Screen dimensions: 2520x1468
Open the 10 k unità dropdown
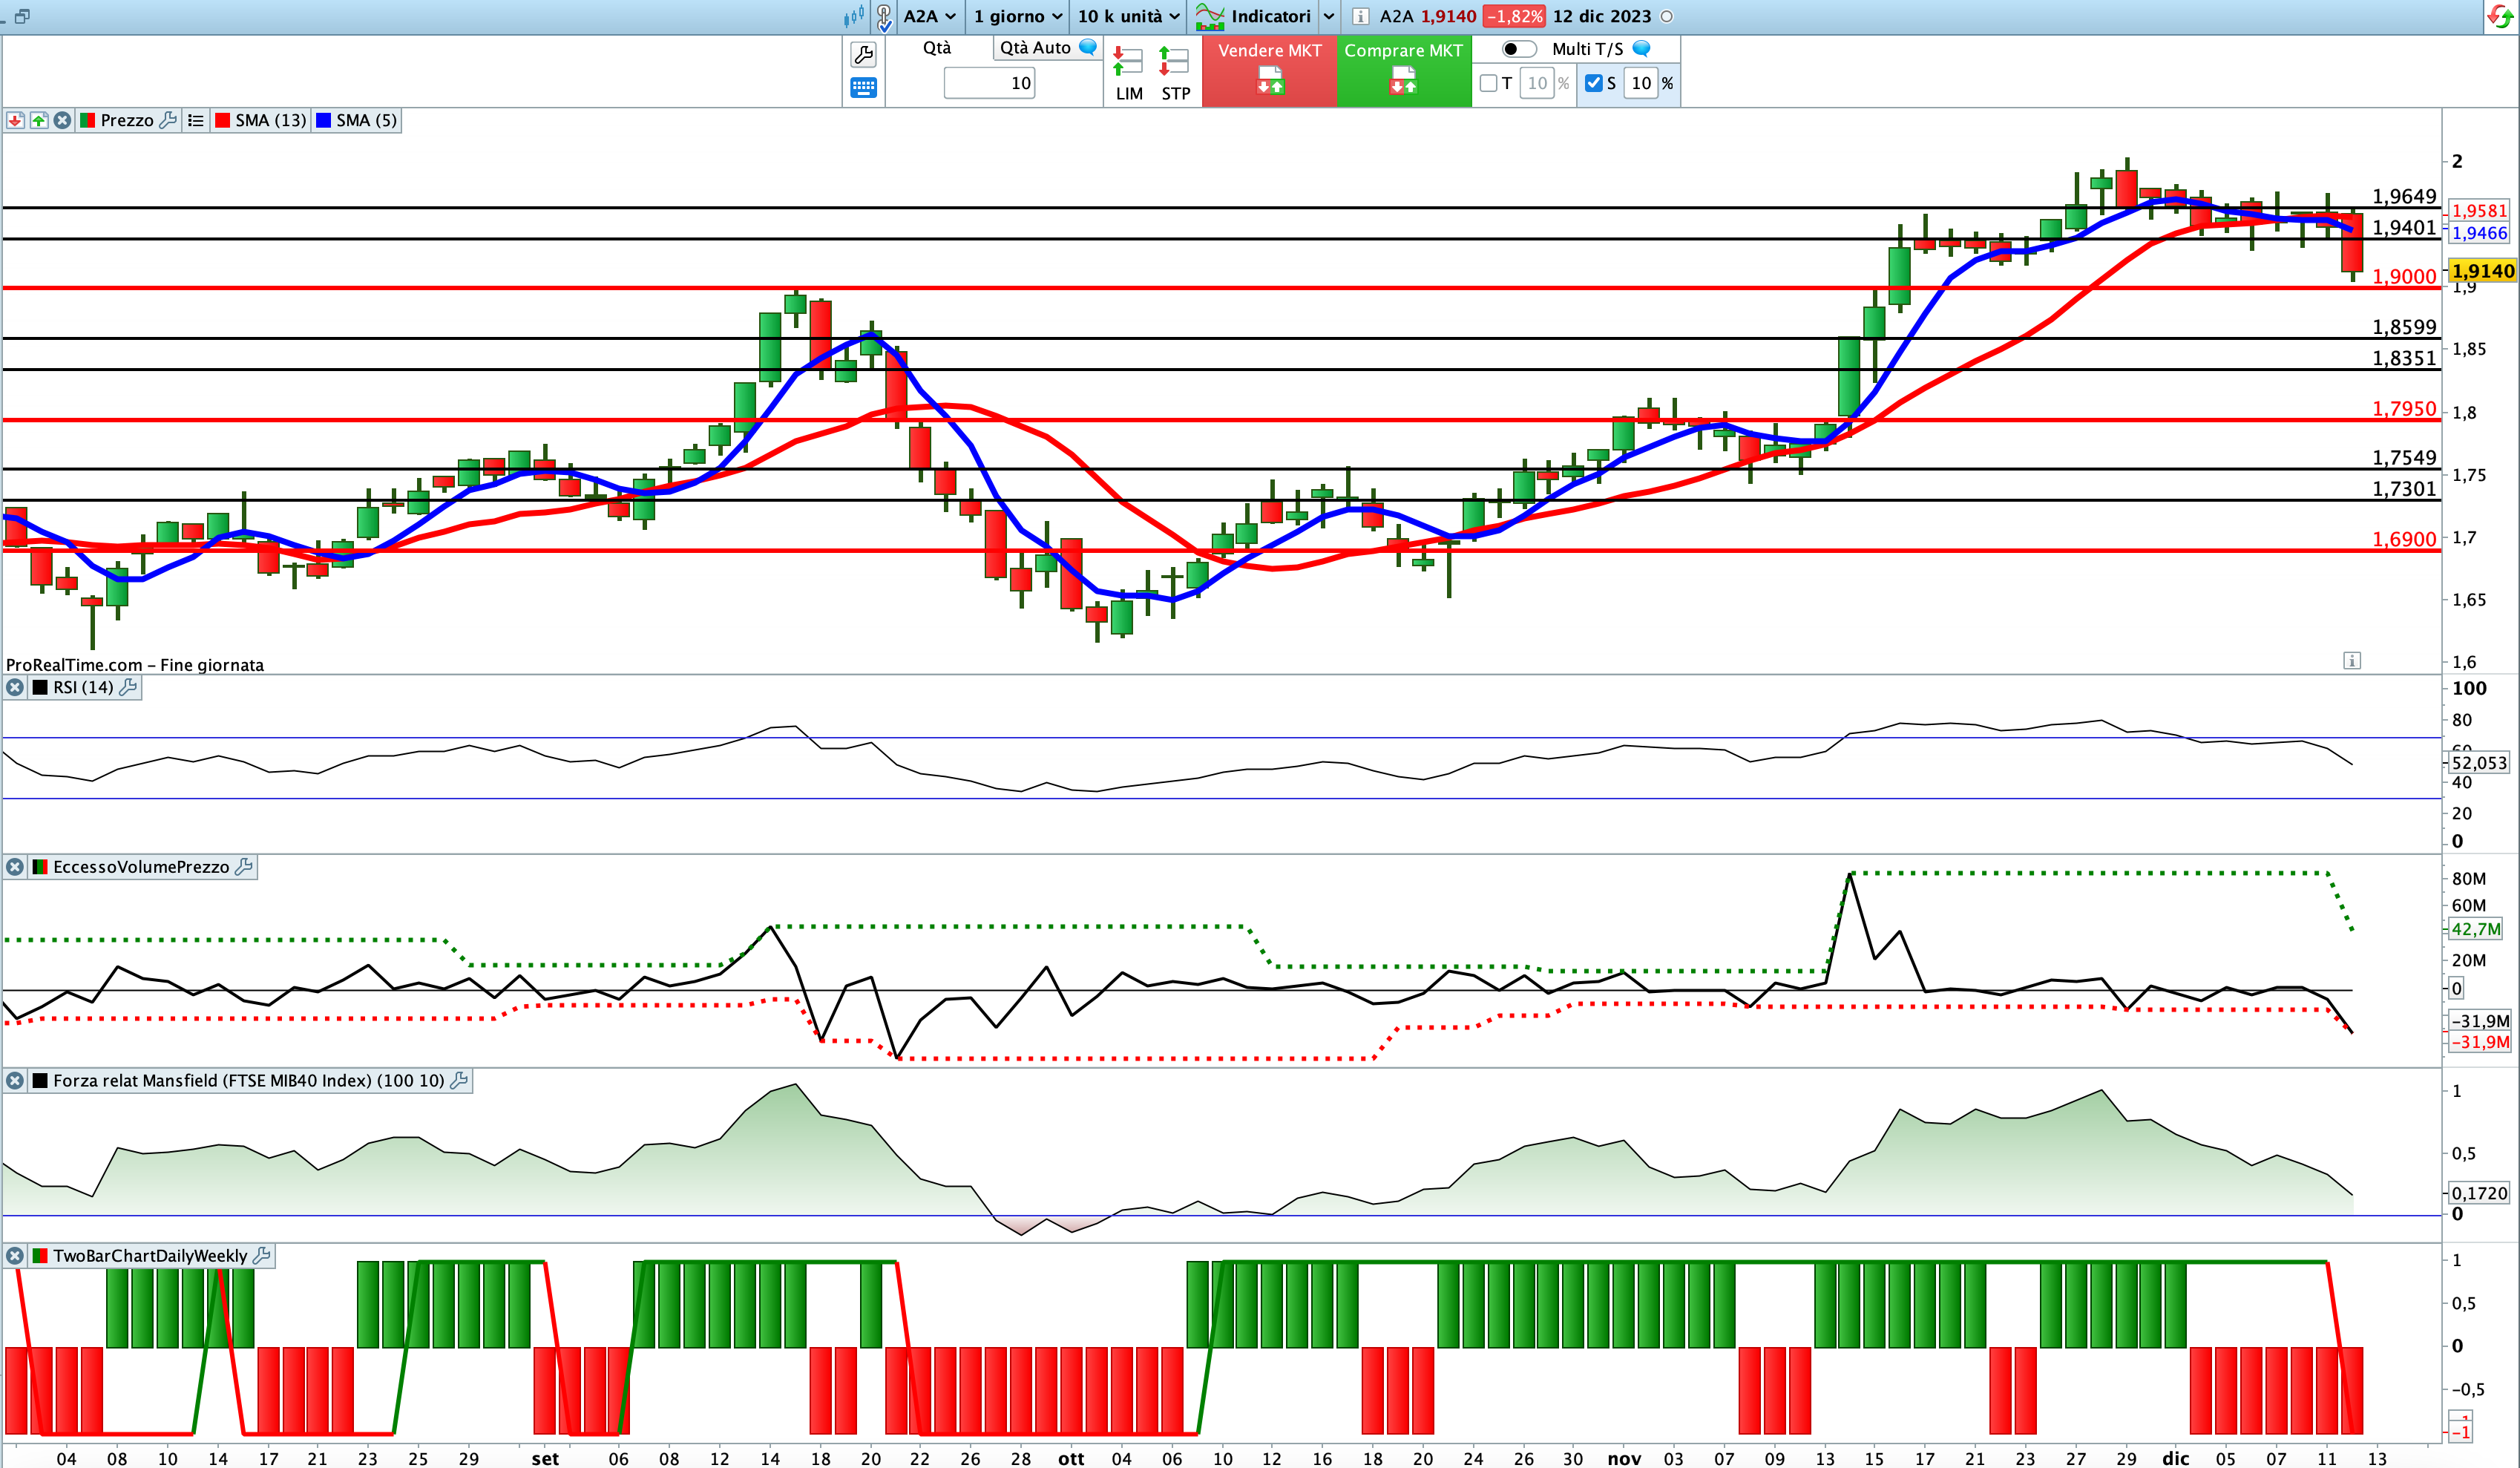[1129, 16]
